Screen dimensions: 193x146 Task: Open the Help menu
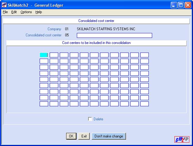pos(39,12)
